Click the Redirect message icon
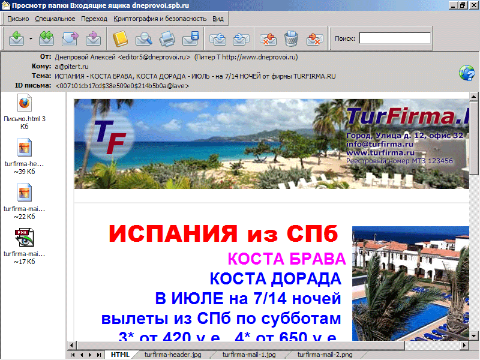The height and width of the screenshot is (360, 480). (x=93, y=39)
